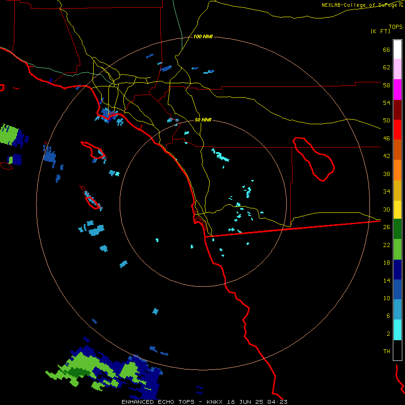Click the dark red swatch beside label 54

(x=397, y=109)
